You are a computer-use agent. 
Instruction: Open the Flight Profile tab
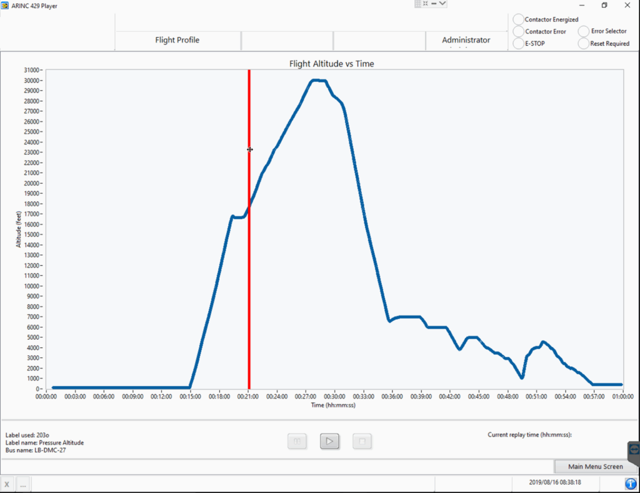click(177, 40)
